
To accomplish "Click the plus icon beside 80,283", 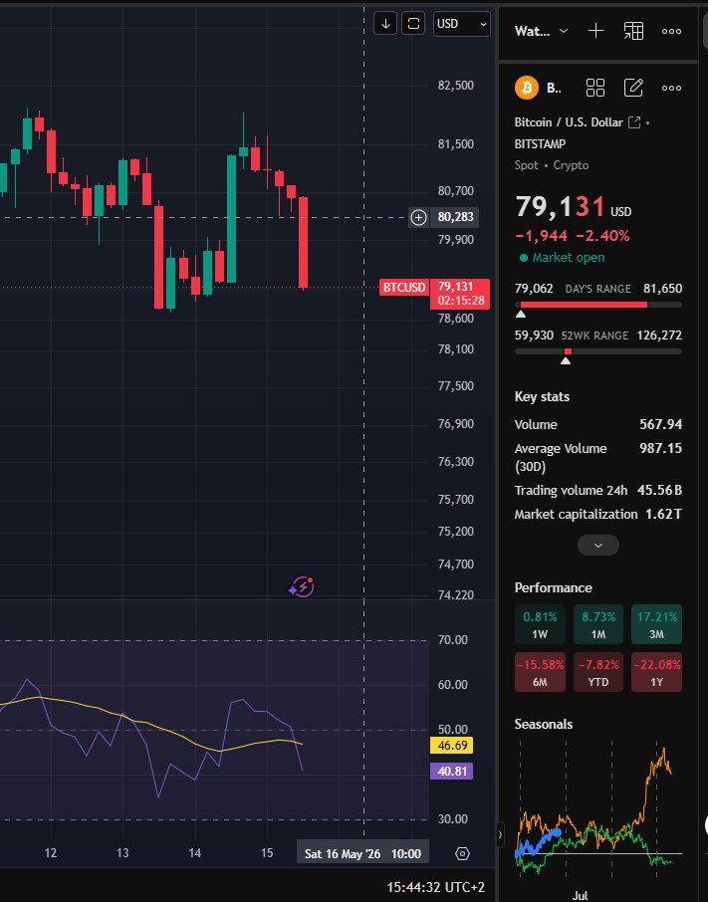I will click(x=418, y=217).
